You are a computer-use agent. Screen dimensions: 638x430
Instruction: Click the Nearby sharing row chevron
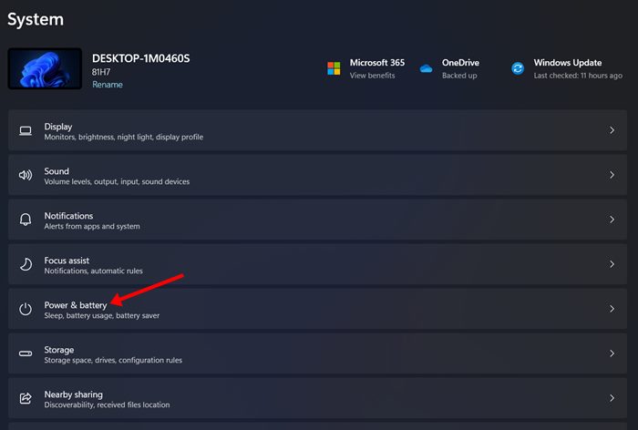[x=612, y=398]
